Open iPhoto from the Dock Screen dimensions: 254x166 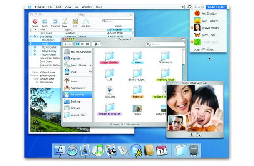110,150
